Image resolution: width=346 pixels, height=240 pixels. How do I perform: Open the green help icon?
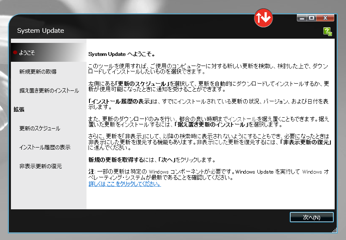tap(328, 32)
